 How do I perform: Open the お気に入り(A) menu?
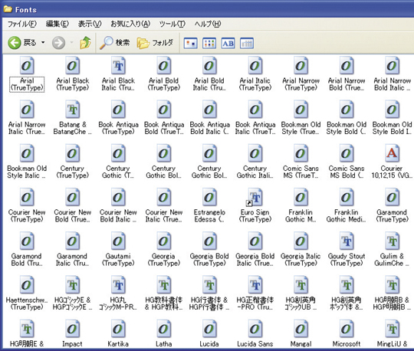coord(130,24)
